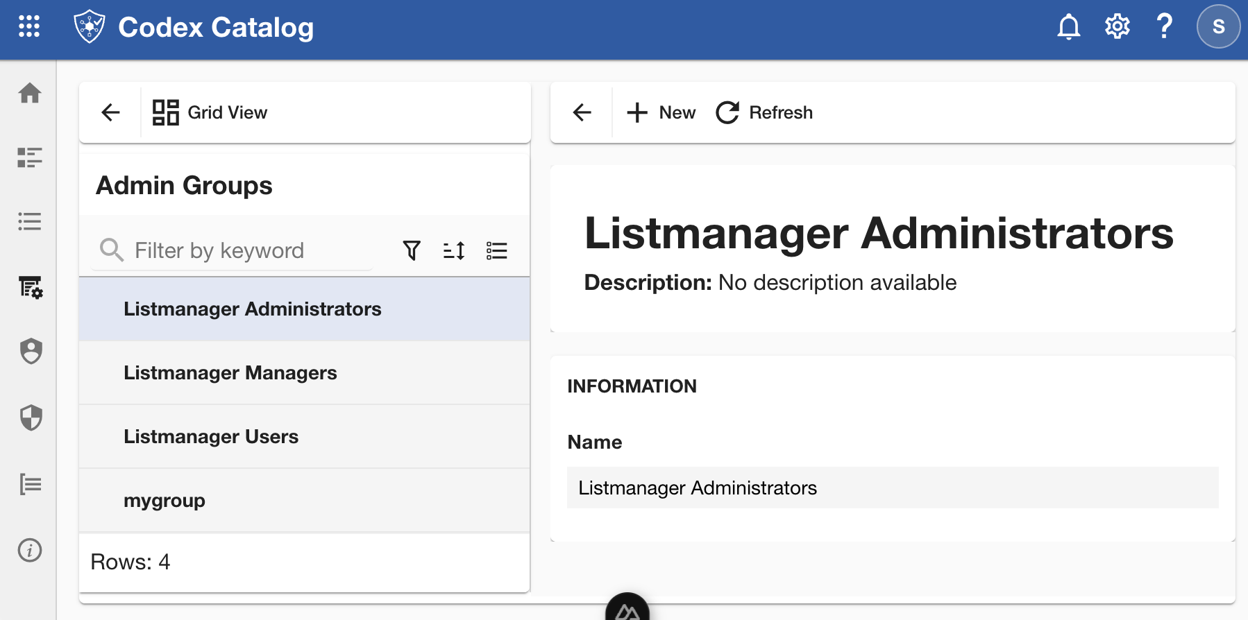Focus the Filter by keyword field
The image size is (1248, 620).
(x=232, y=250)
